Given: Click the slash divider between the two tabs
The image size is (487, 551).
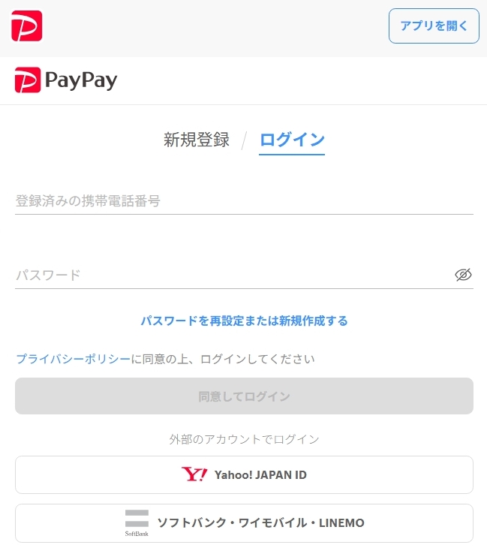Looking at the screenshot, I should pyautogui.click(x=244, y=140).
